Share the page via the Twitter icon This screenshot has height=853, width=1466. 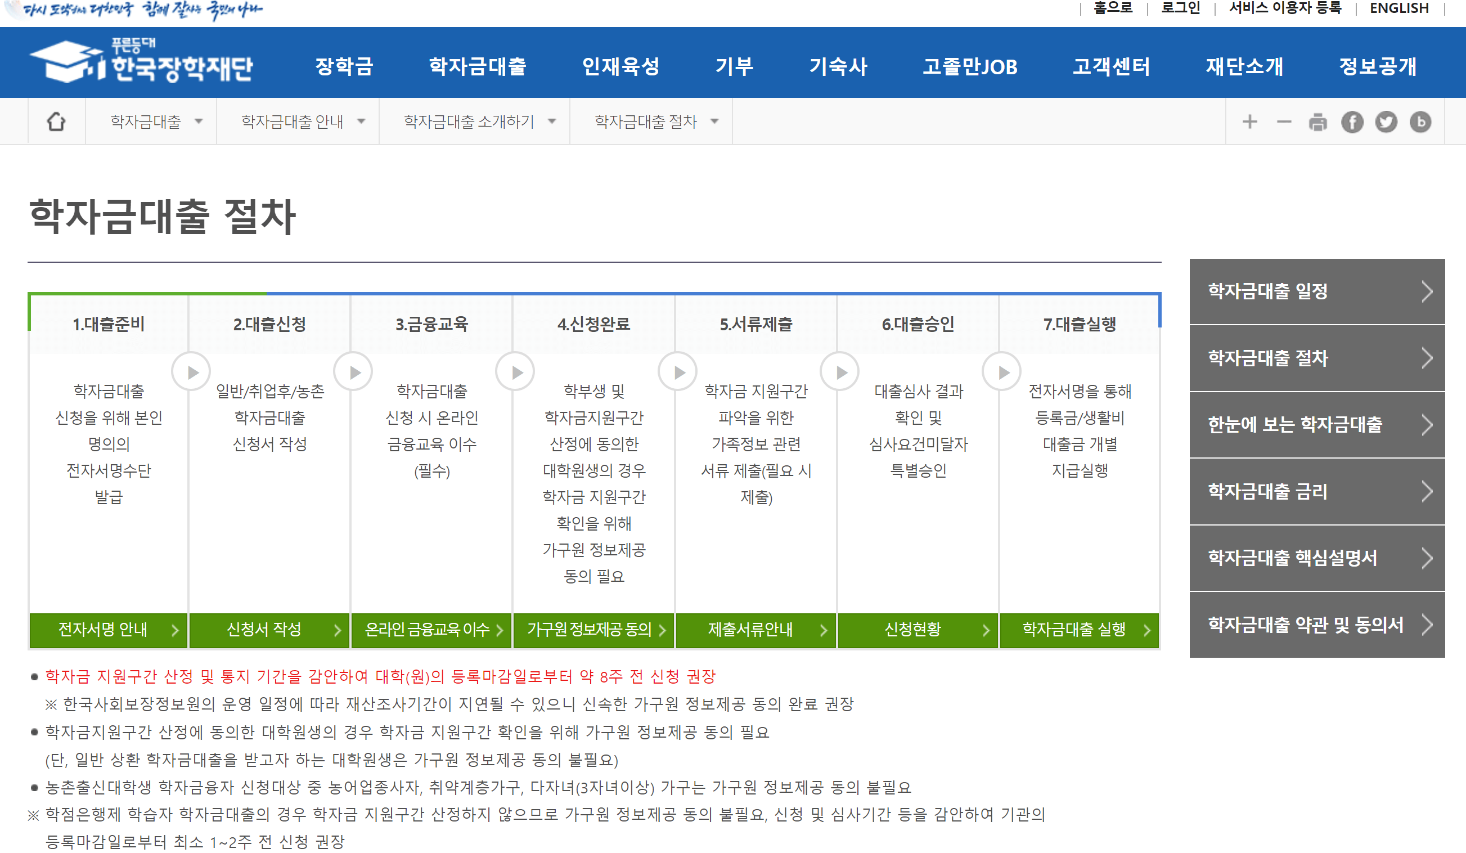click(x=1386, y=121)
